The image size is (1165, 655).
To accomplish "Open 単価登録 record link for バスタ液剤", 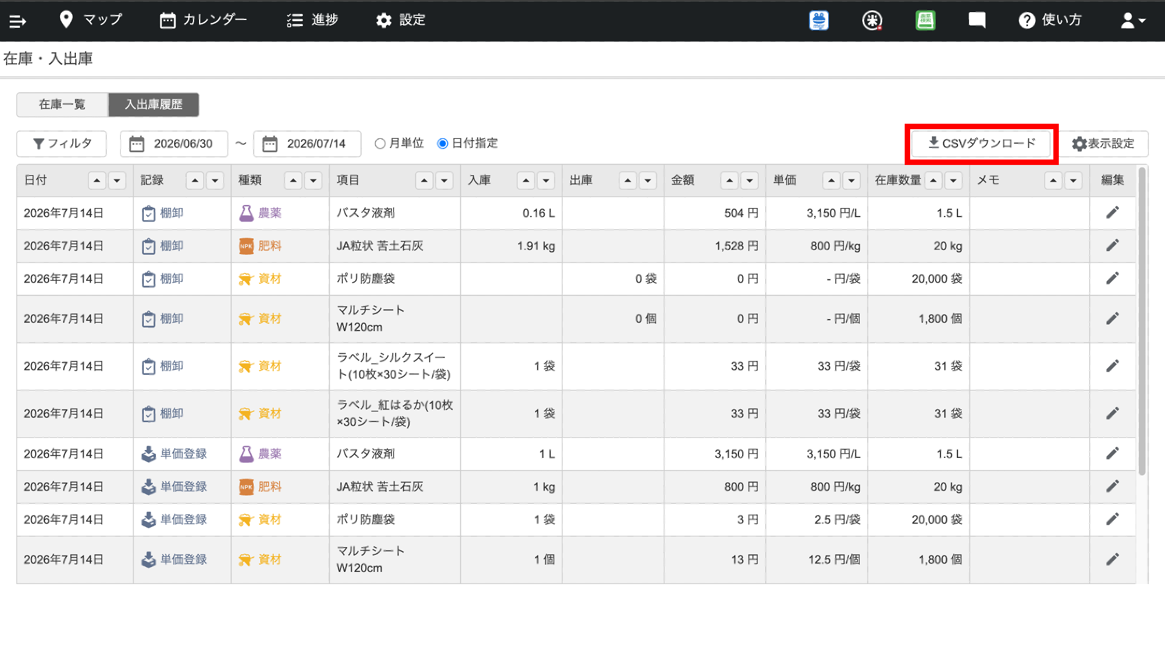I will 174,454.
